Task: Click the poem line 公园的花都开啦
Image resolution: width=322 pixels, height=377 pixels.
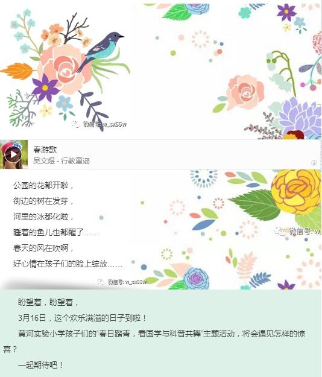Action: [43, 185]
